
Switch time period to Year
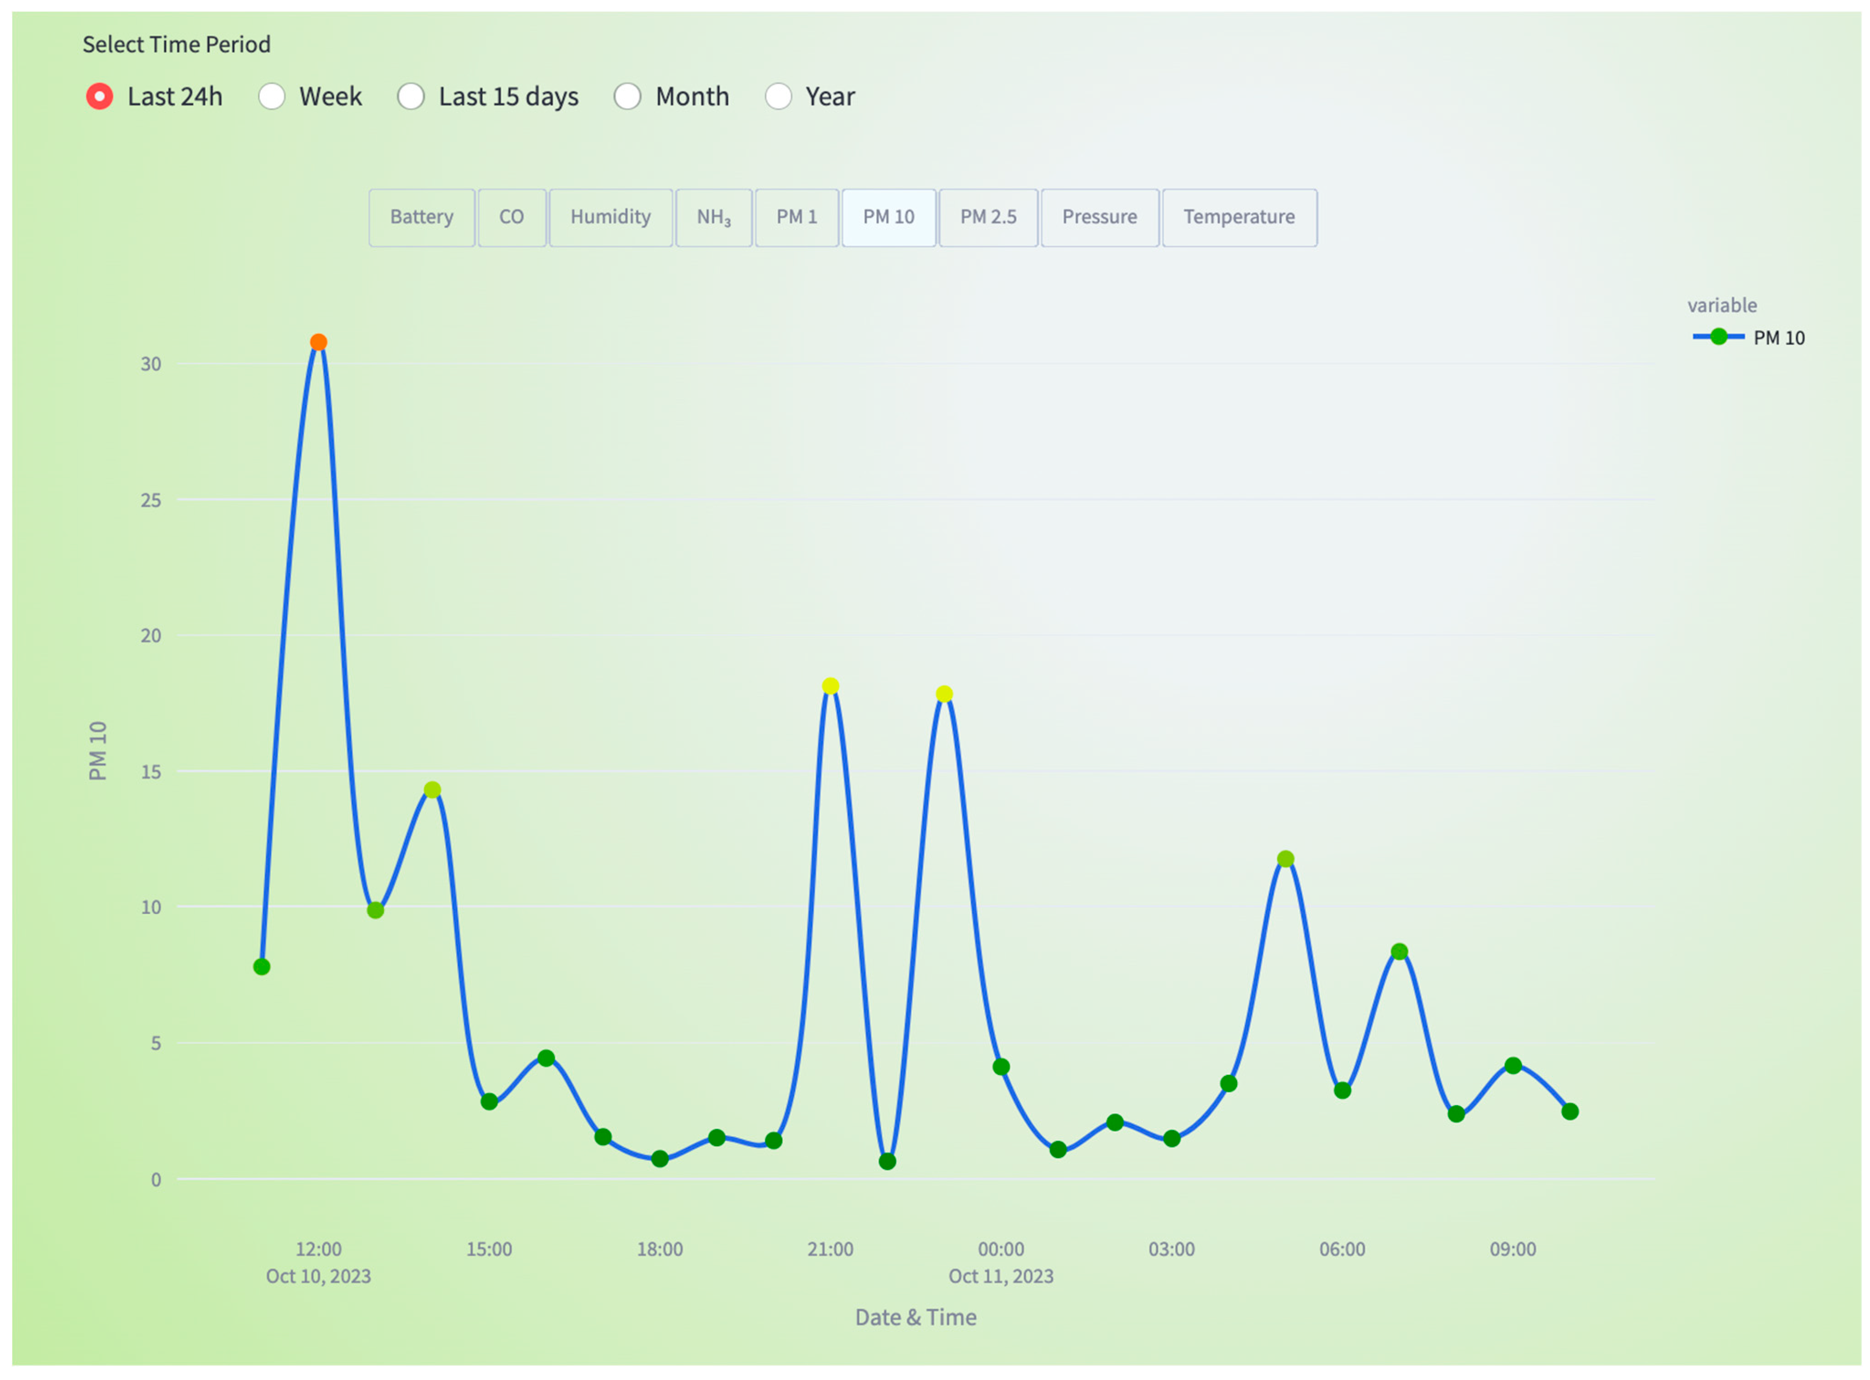(x=778, y=96)
